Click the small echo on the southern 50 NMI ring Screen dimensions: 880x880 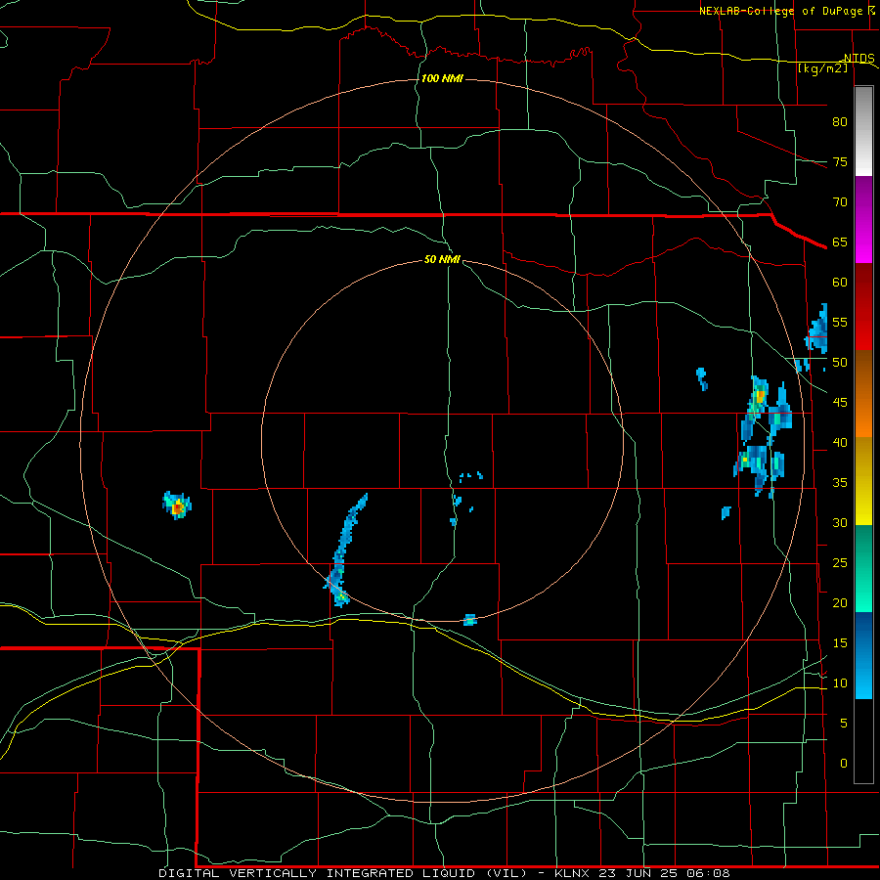469,620
